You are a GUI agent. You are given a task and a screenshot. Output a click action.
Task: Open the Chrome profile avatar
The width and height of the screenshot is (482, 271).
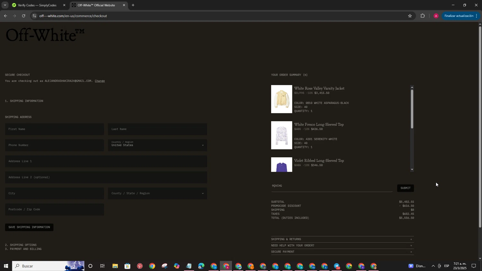(x=436, y=16)
